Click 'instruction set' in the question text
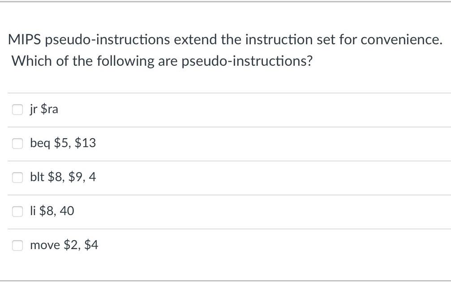Image resolution: width=451 pixels, height=288 pixels. pos(290,40)
